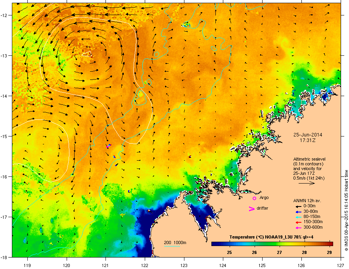Click the '0-30m' depth label

pos(309,206)
